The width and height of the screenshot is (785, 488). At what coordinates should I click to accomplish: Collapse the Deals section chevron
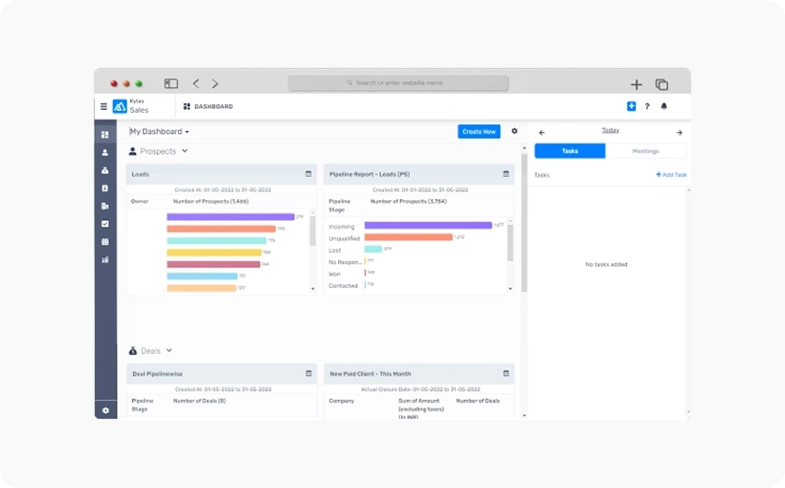pyautogui.click(x=169, y=351)
